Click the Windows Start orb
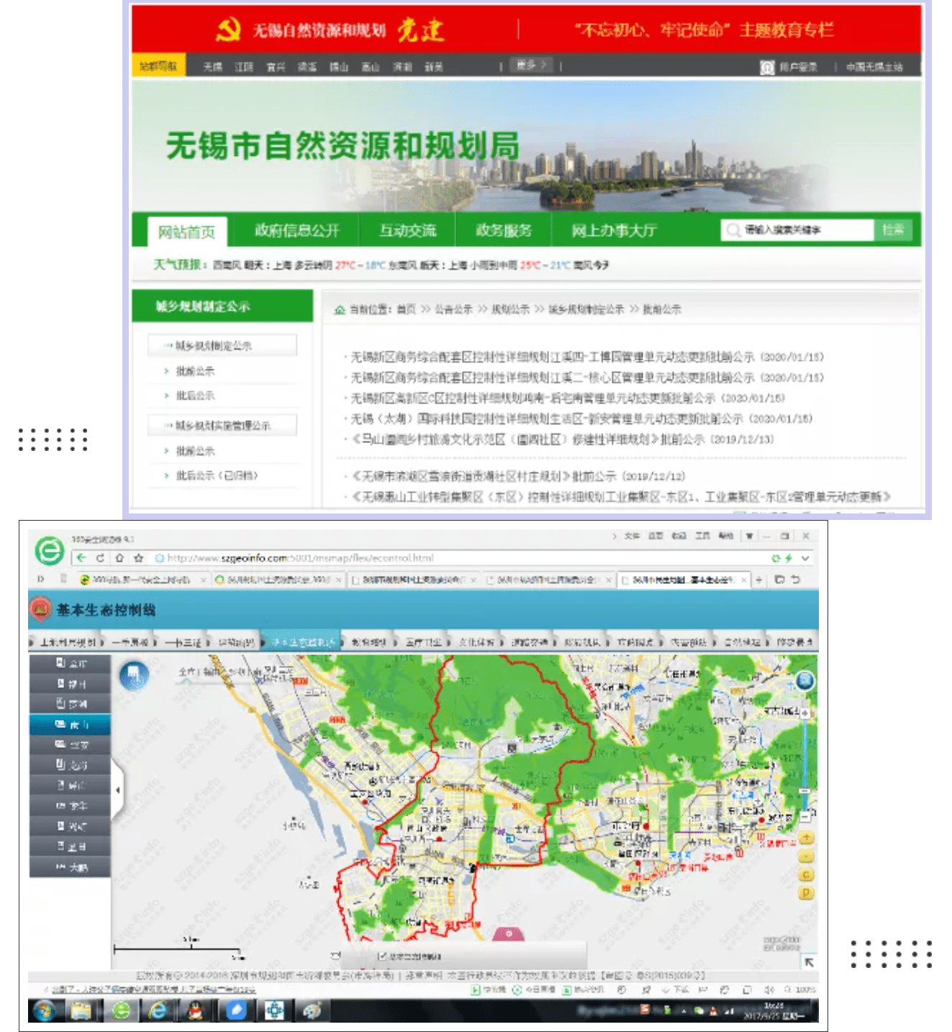Image resolution: width=952 pixels, height=1032 pixels. (45, 1010)
